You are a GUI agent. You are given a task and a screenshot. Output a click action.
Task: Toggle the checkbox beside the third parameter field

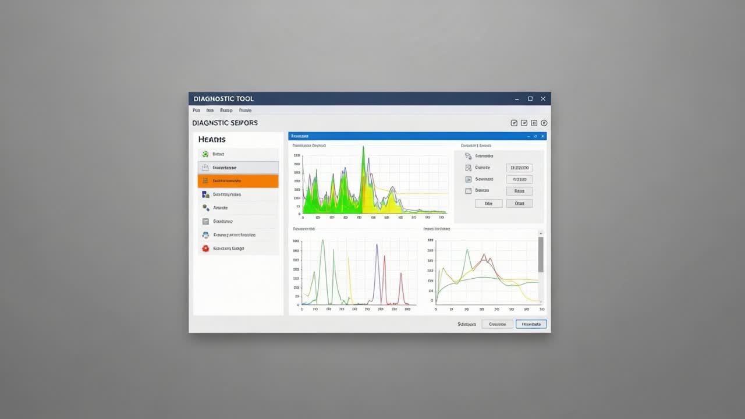pos(469,179)
